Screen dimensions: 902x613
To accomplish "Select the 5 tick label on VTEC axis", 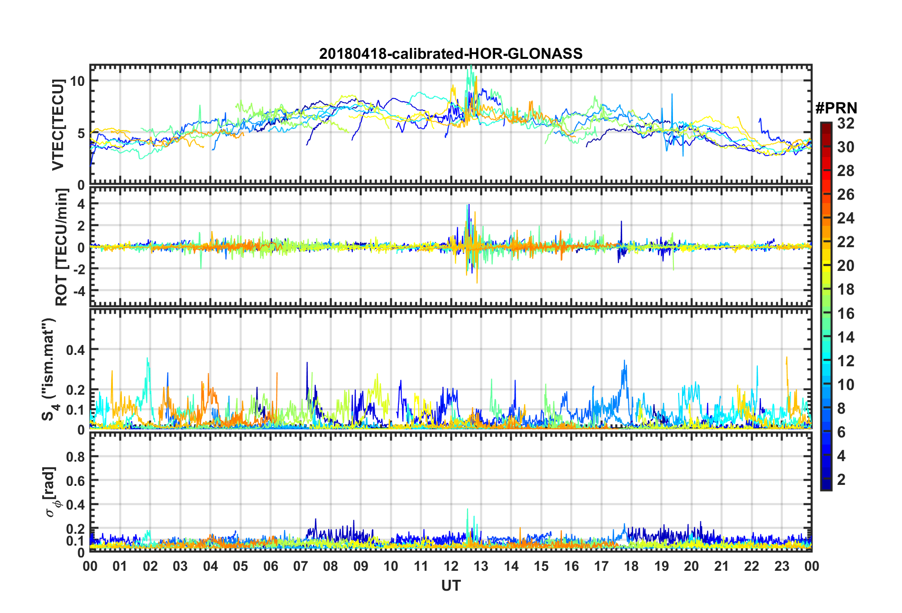I will (x=81, y=133).
